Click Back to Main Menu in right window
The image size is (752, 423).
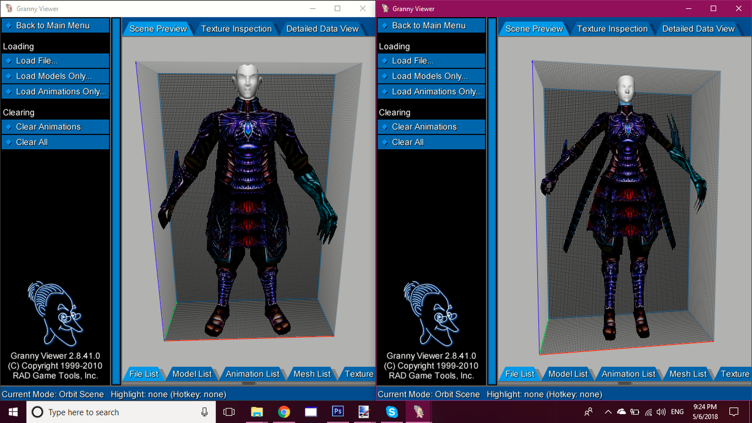click(x=431, y=25)
